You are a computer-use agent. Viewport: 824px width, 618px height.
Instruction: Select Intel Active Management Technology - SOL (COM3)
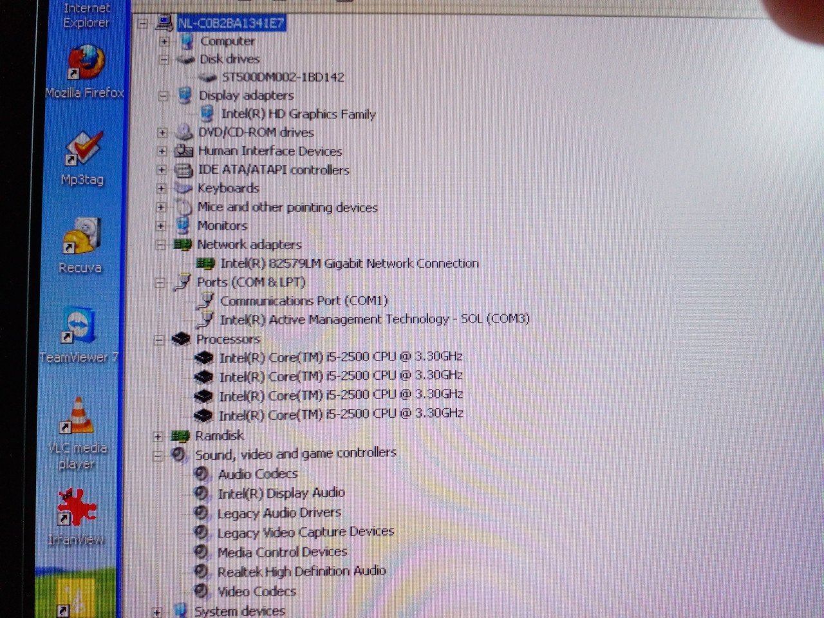click(375, 319)
